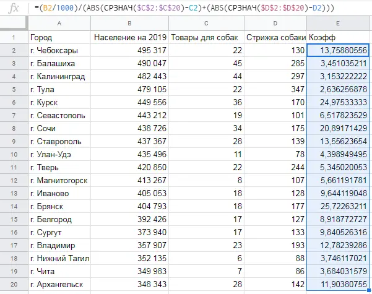Screen dimensions: 372x294
Task: Click the 'Товары для собак' header cell
Action: (x=206, y=38)
